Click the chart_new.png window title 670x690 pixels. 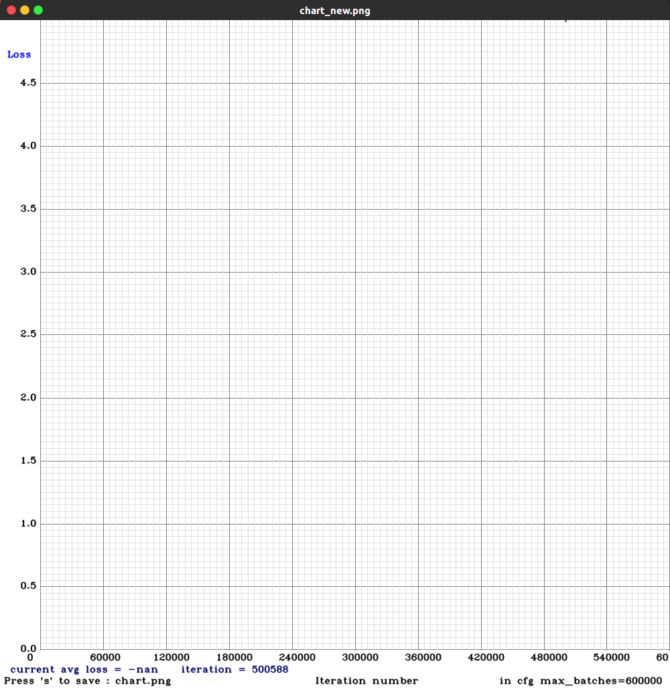pyautogui.click(x=334, y=11)
